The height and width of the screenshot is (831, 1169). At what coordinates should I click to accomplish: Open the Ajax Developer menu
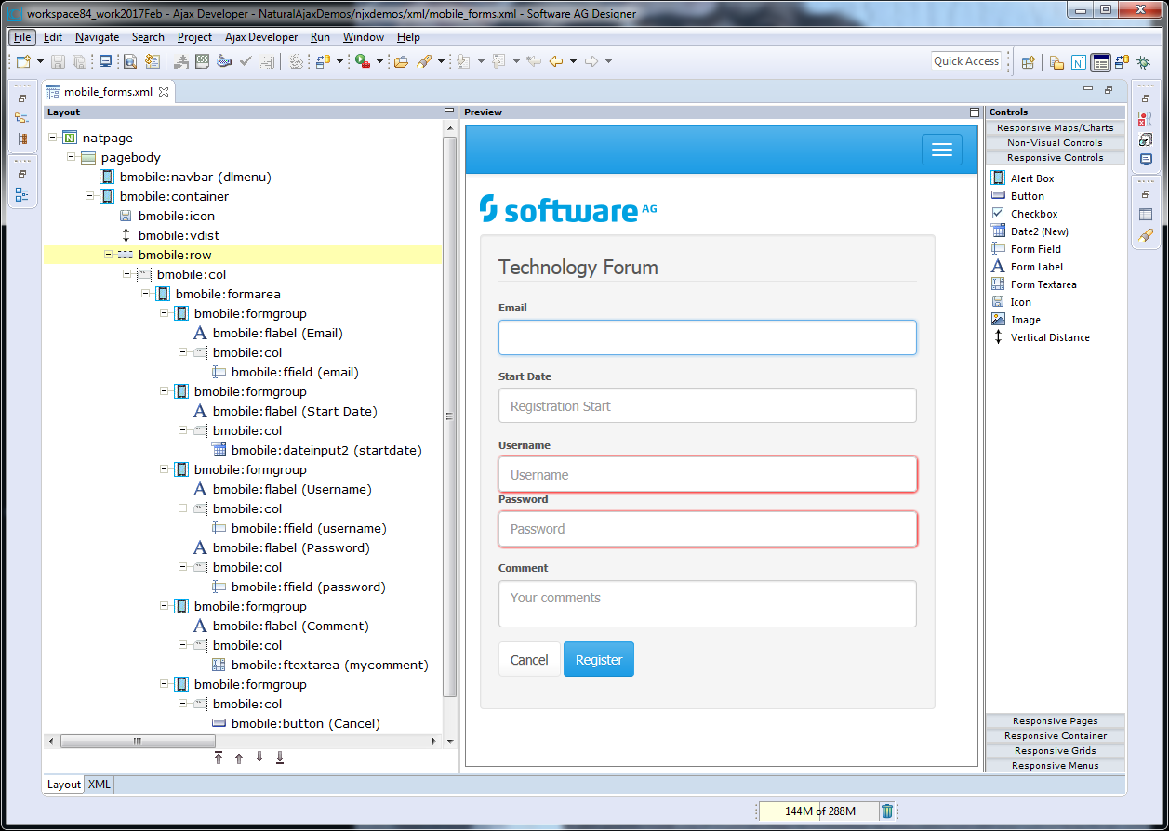[x=261, y=37]
